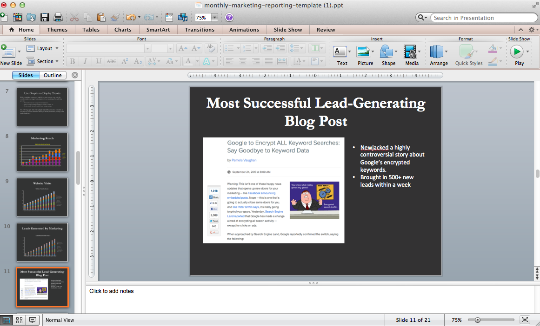Image resolution: width=540 pixels, height=326 pixels.
Task: Open the template gallery icon
Action: 17,17
